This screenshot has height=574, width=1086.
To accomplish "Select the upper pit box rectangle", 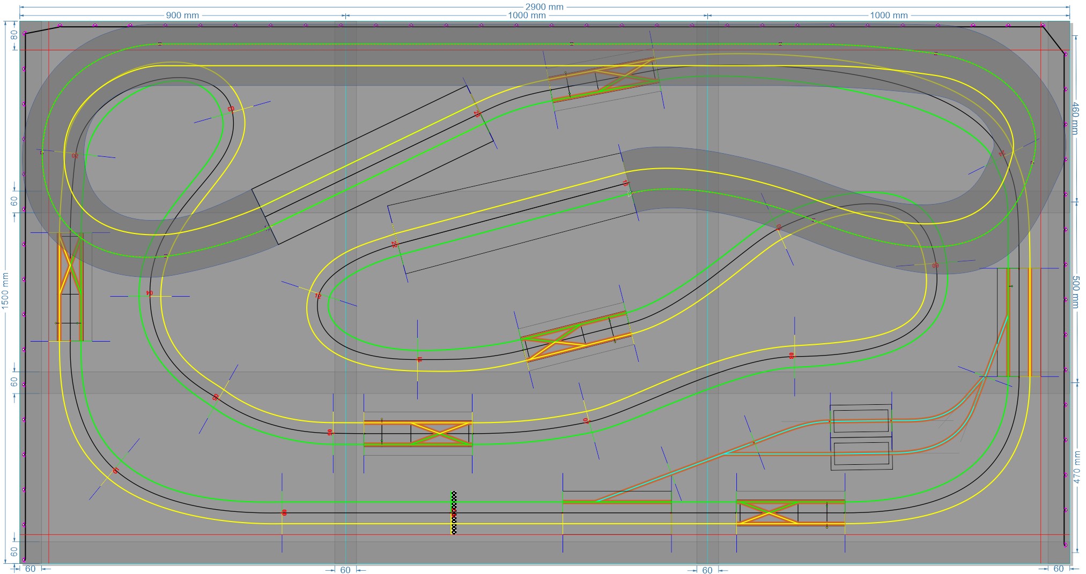I will 861,421.
